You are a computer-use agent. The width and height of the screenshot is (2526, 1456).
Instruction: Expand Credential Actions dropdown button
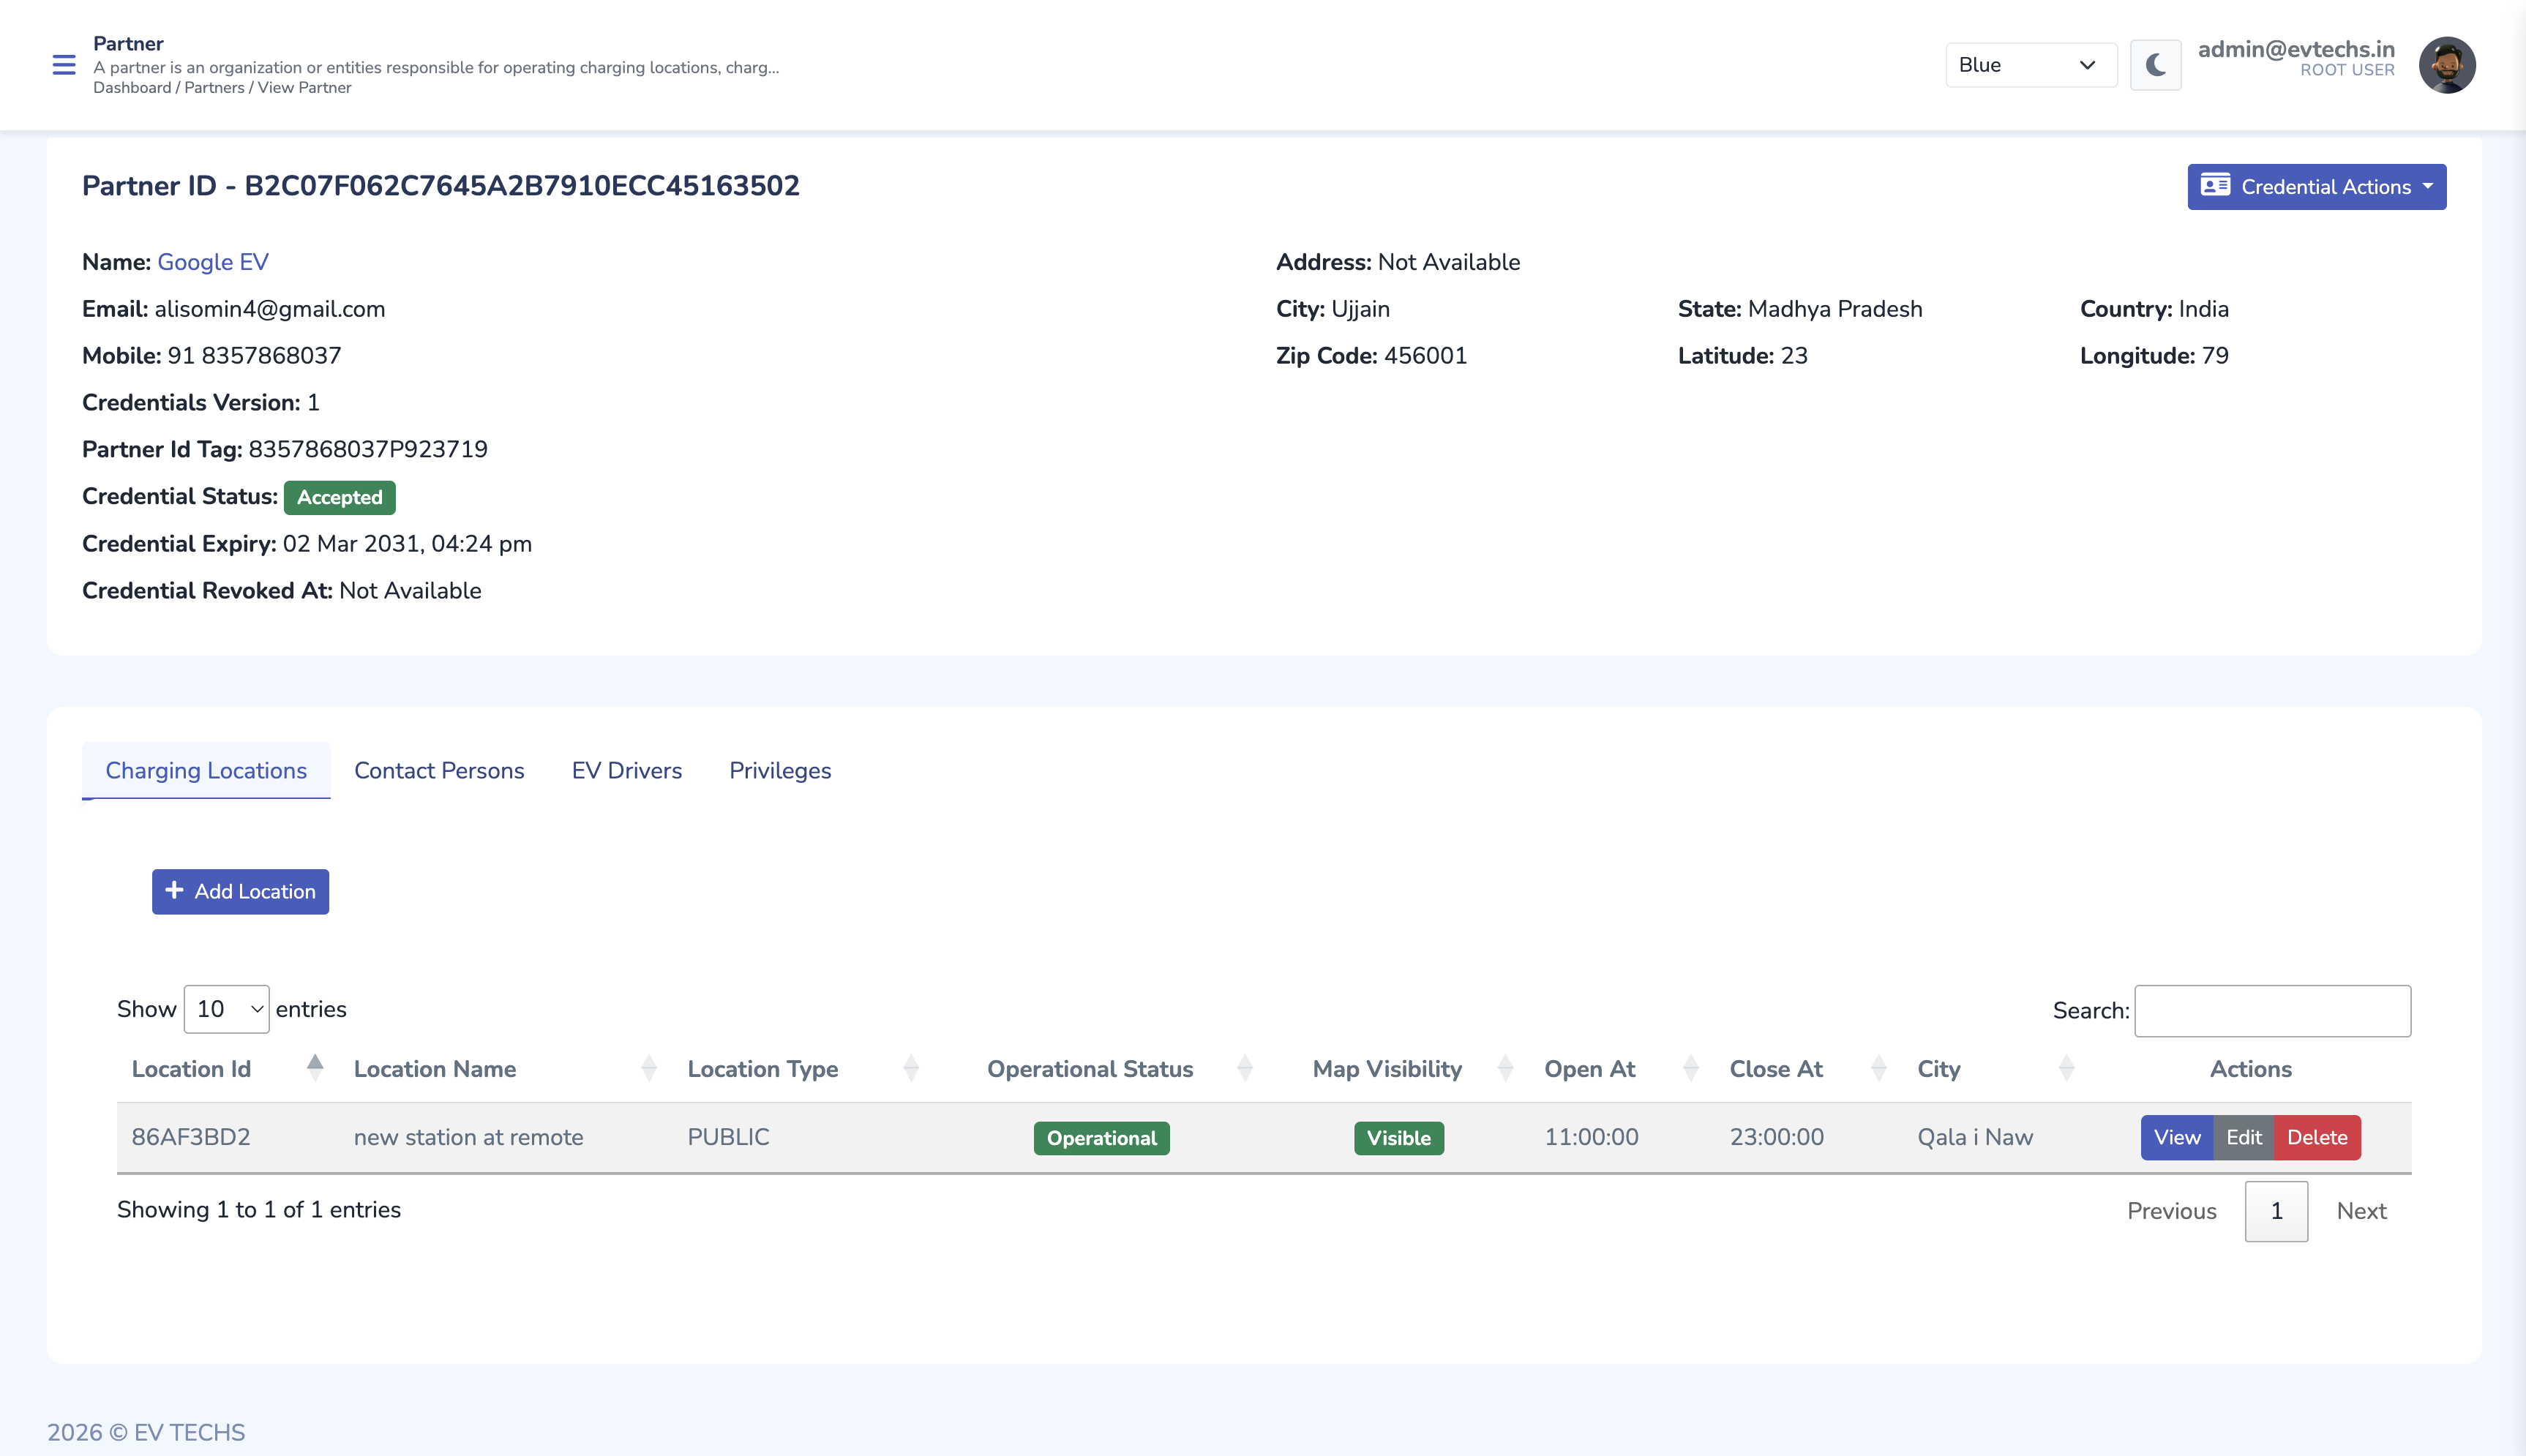coord(2316,187)
